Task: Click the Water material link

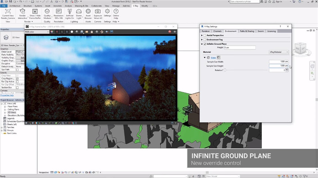Action: click(x=213, y=58)
